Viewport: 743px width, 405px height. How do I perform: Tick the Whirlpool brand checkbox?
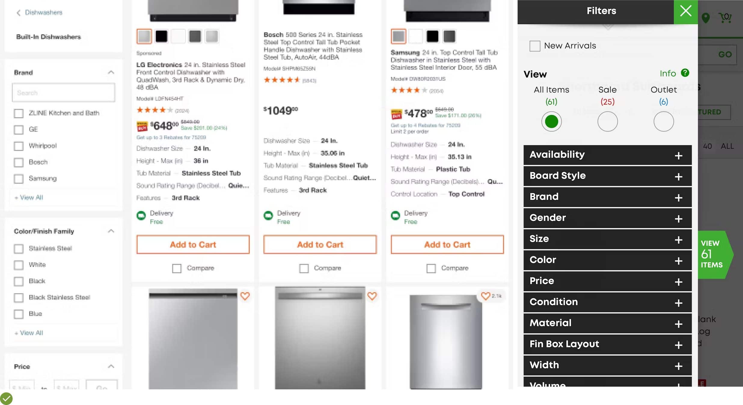19,146
